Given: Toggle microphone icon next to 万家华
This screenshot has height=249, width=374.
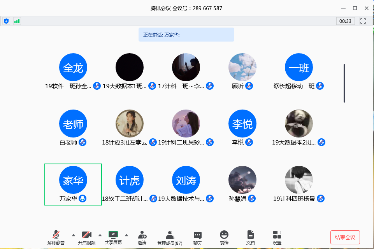Looking at the screenshot, I should click(x=83, y=199).
